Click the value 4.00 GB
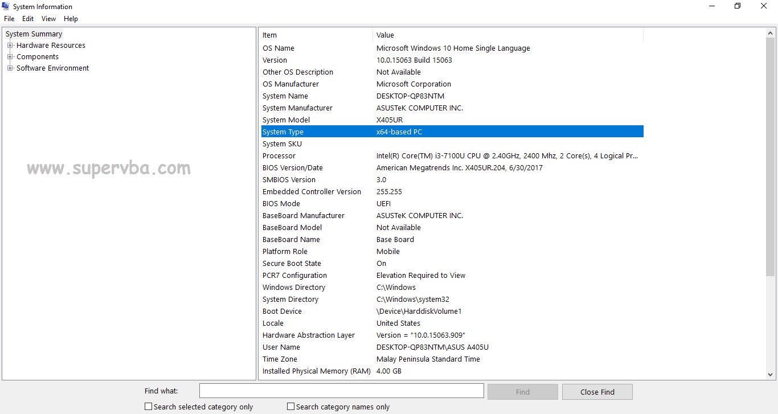Image resolution: width=778 pixels, height=414 pixels. click(389, 371)
